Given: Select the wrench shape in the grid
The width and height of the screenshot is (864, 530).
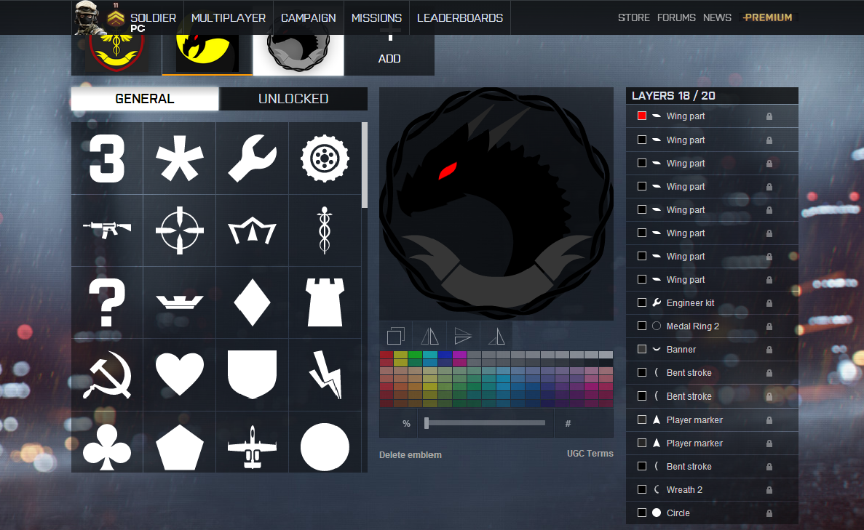Looking at the screenshot, I should (x=252, y=158).
